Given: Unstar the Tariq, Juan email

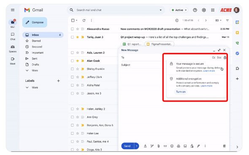Looking at the screenshot, I should click(78, 37).
